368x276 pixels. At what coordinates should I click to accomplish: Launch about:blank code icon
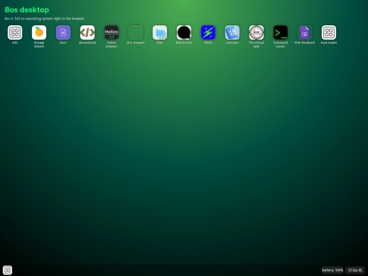pos(87,33)
